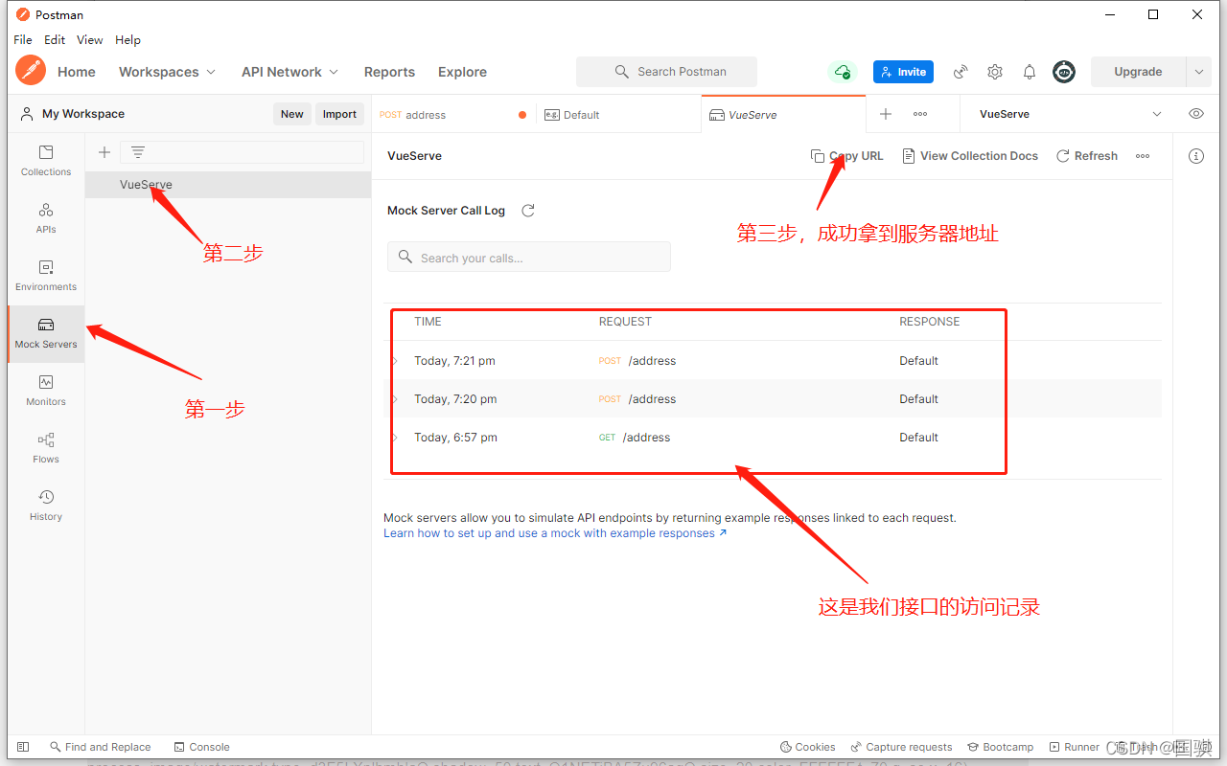This screenshot has height=766, width=1227.
Task: Open the Environments sidebar panel
Action: click(x=46, y=276)
